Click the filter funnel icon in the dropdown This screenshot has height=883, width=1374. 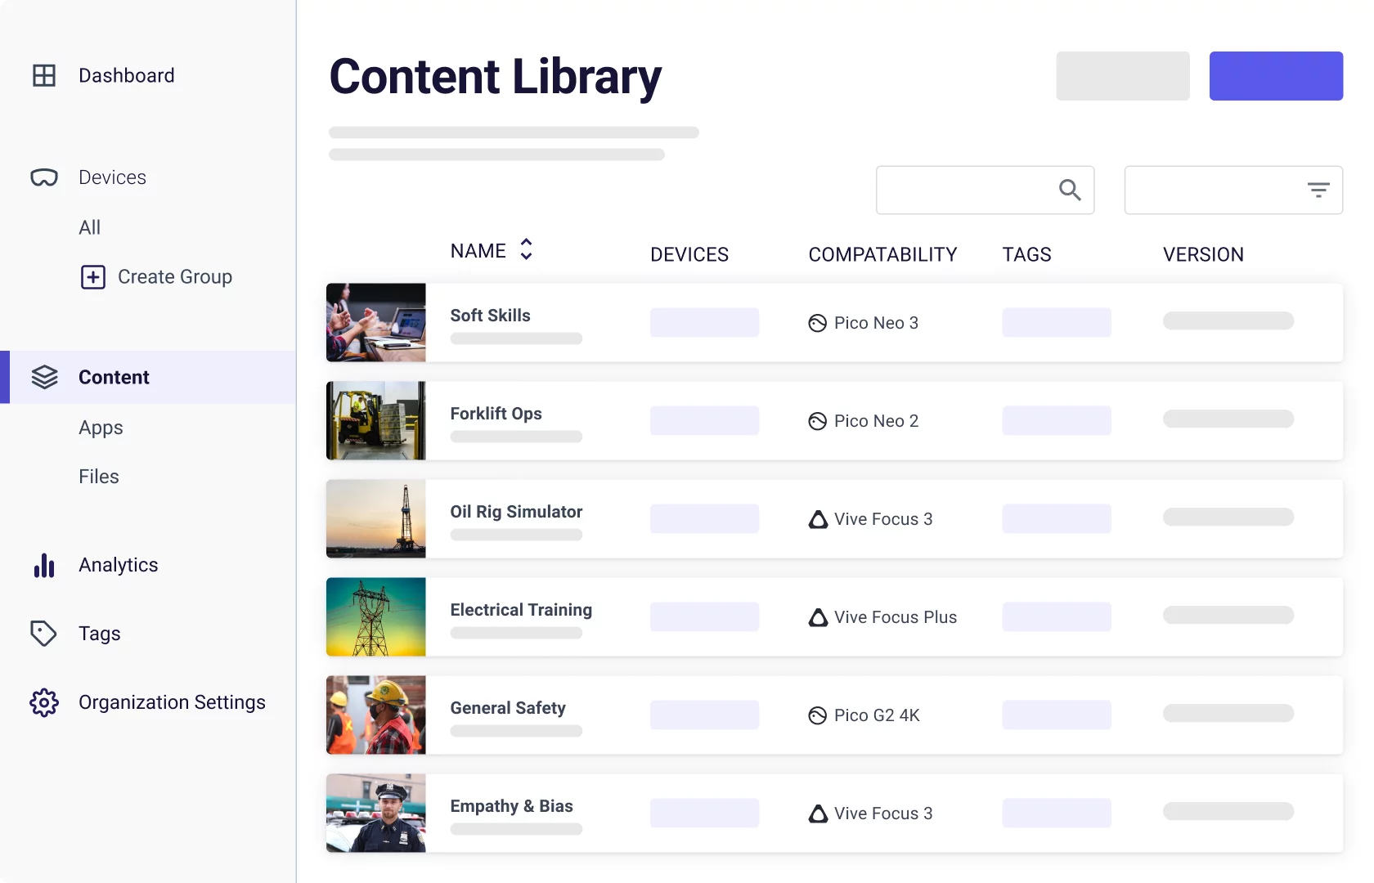[x=1318, y=190]
